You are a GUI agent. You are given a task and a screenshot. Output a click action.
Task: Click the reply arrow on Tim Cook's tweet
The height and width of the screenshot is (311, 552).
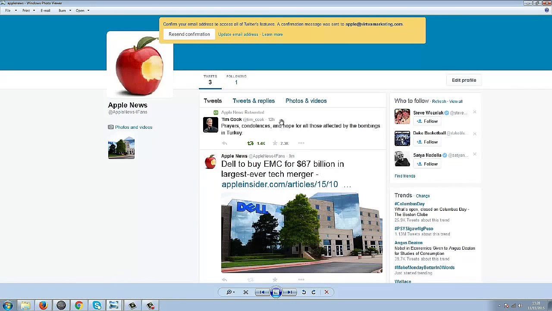coord(224,143)
